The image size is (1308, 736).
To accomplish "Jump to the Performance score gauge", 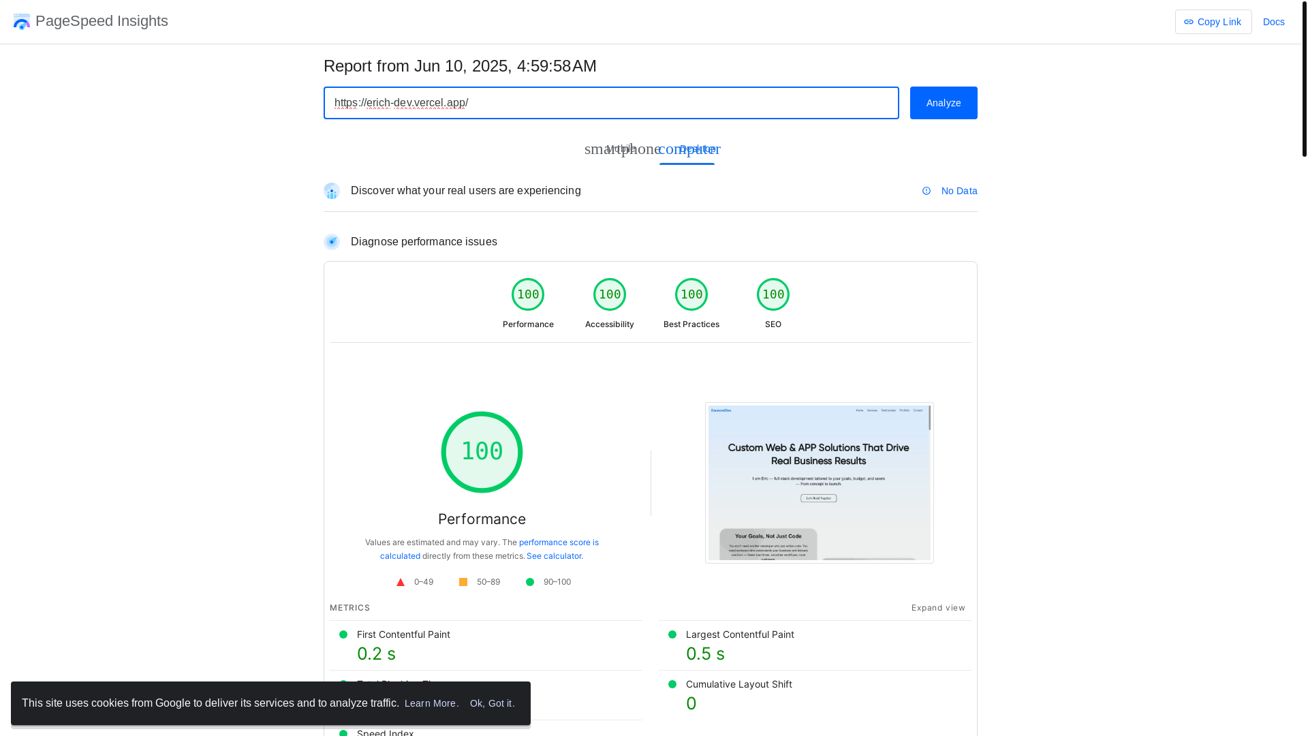I will 528,303.
